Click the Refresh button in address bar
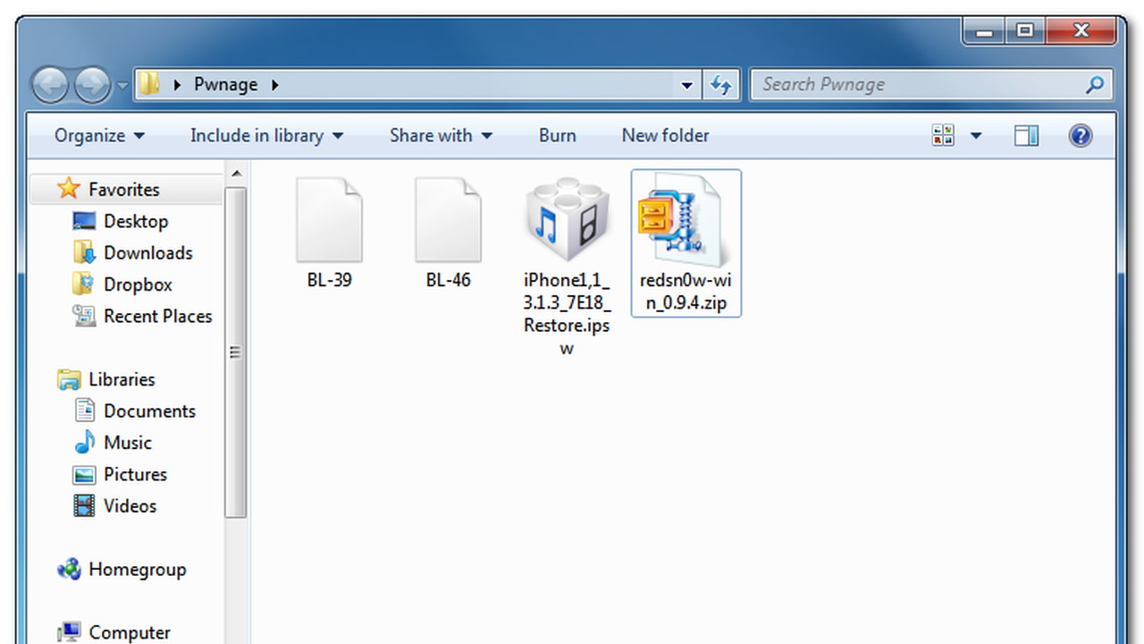Image resolution: width=1144 pixels, height=644 pixels. (x=719, y=85)
